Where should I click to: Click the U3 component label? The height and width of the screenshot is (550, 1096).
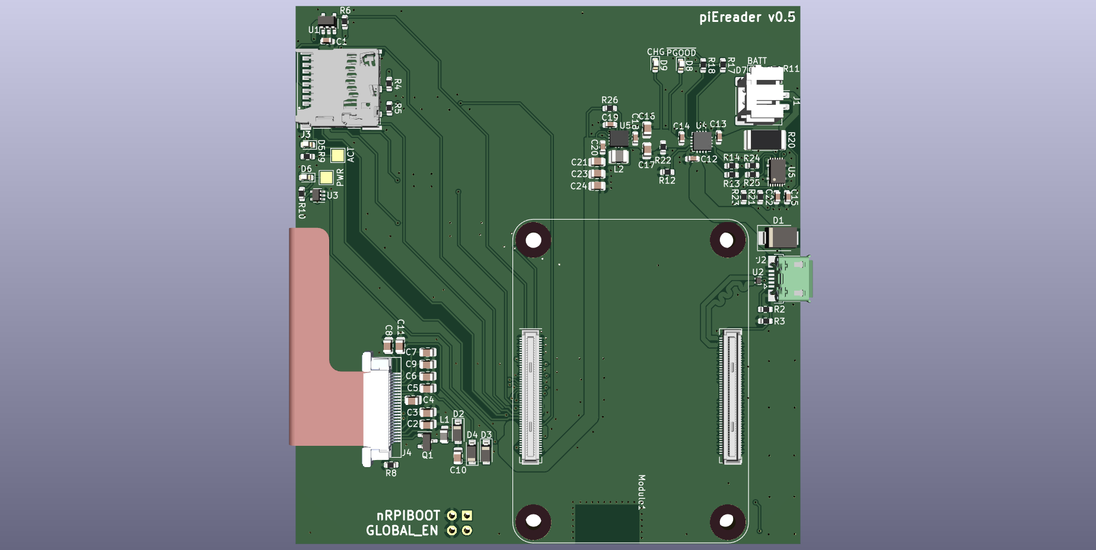pos(332,195)
